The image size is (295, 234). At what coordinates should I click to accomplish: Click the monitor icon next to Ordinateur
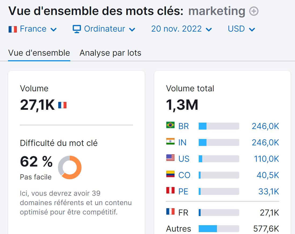tap(77, 29)
